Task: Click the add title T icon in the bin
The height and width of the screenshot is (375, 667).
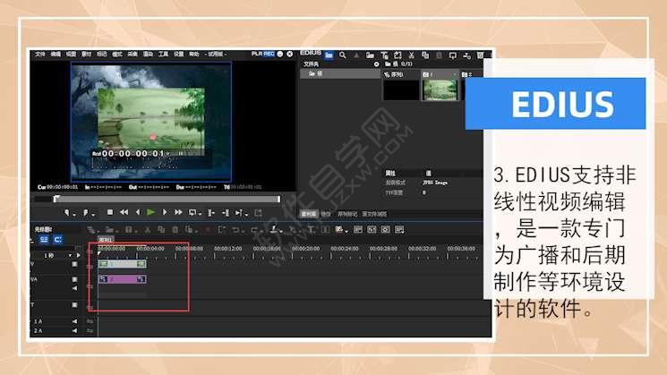Action: pos(384,55)
